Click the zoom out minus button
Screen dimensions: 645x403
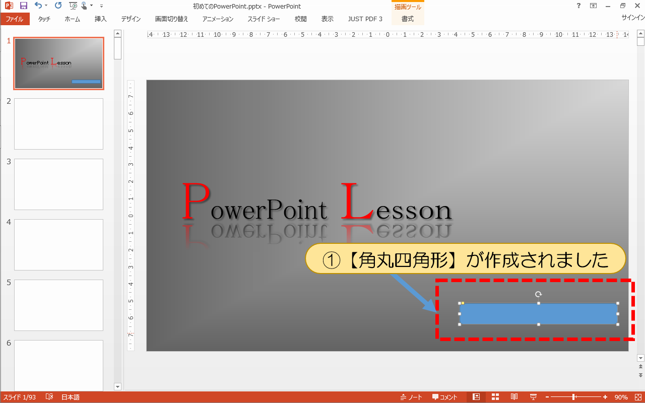(x=547, y=397)
